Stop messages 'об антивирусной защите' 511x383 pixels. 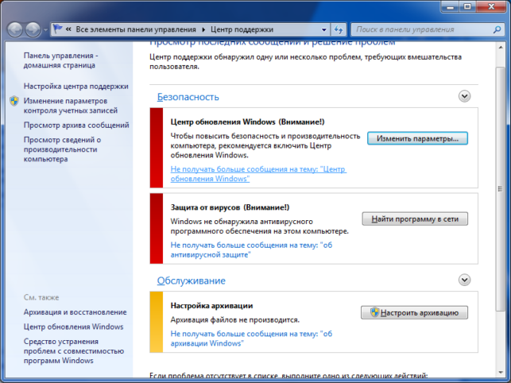(251, 250)
